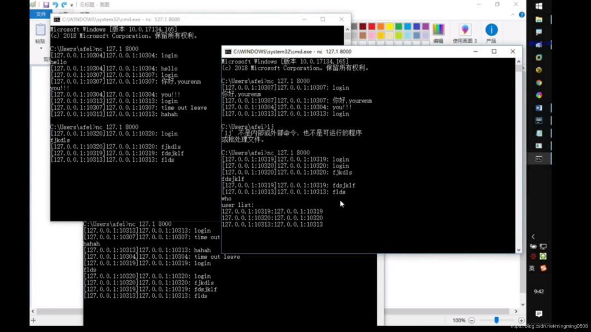
Task: Click the Paint app icon in title bar
Action: click(x=33, y=4)
